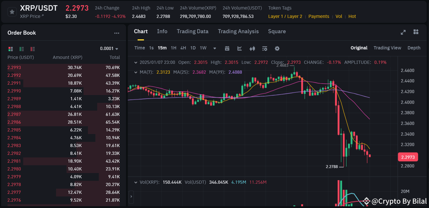The height and width of the screenshot is (208, 429).
Task: Open the Info tab
Action: 162,31
